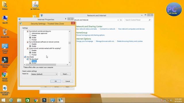Image resolution: width=184 pixels, height=103 pixels.
Task: Click the Control Panel taskbar button
Action: point(53,100)
